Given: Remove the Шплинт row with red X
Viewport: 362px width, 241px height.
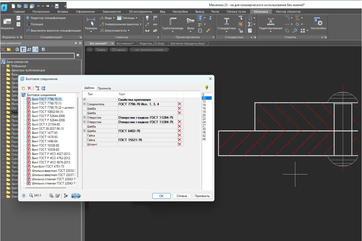Looking at the screenshot, I should click(x=180, y=144).
